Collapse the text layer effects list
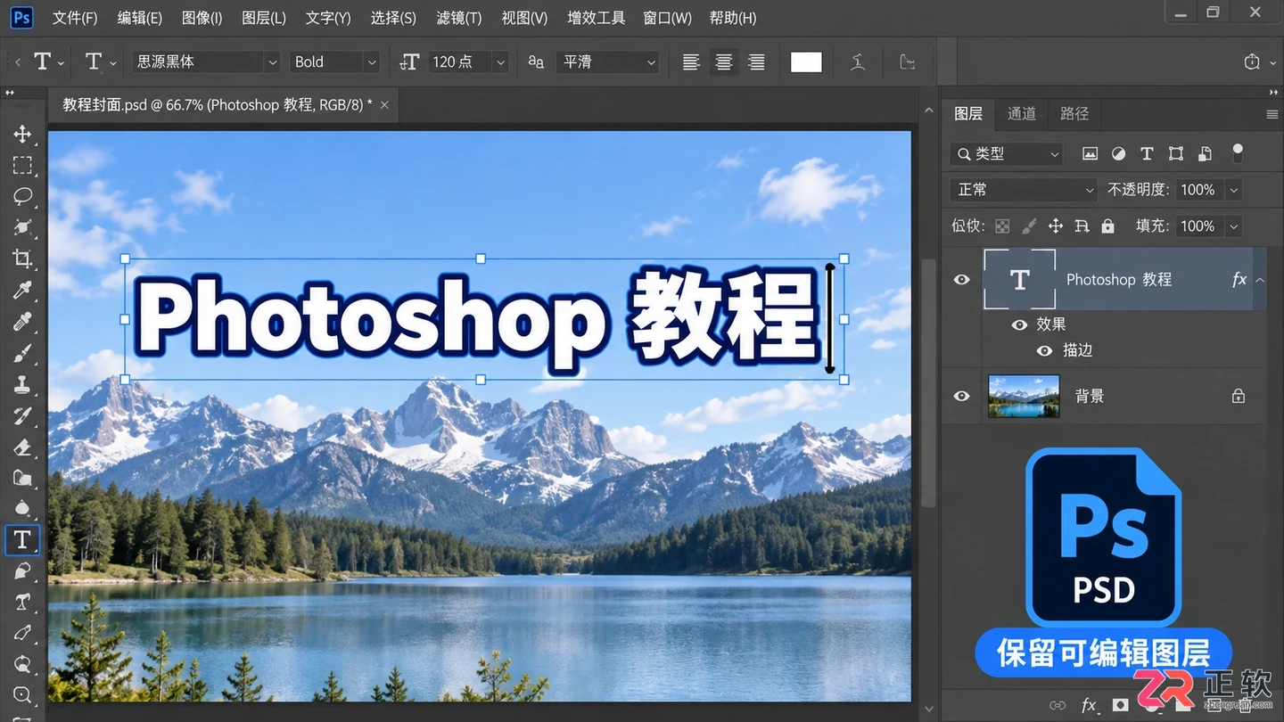1284x722 pixels. (1260, 280)
